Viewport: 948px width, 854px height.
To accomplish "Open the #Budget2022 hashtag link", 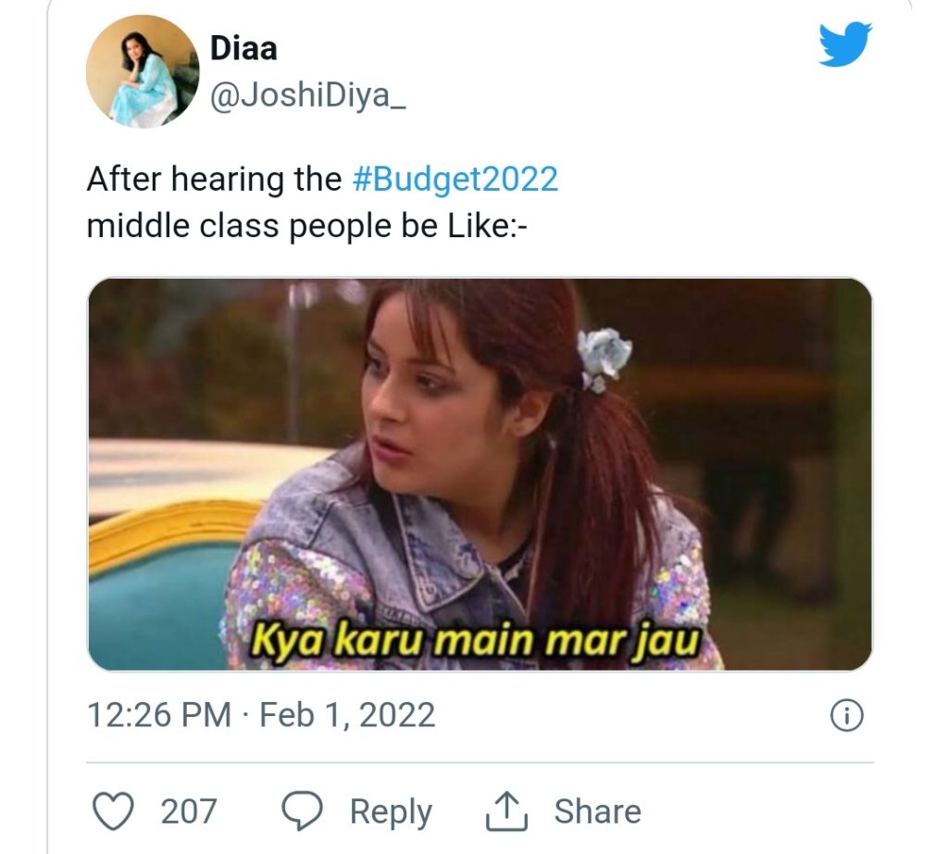I will tap(455, 180).
